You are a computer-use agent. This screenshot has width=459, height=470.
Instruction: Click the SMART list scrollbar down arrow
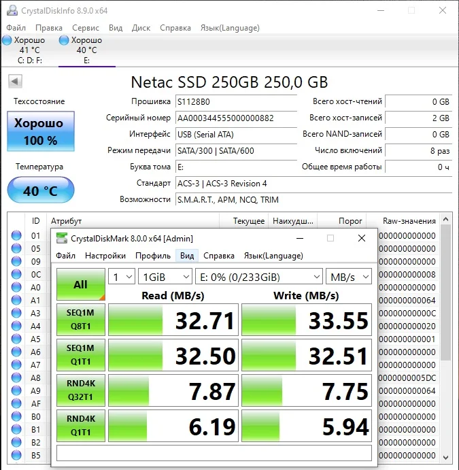446,457
